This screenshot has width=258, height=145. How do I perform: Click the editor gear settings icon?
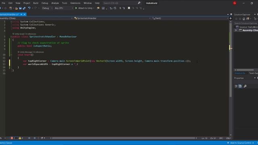click(x=231, y=14)
